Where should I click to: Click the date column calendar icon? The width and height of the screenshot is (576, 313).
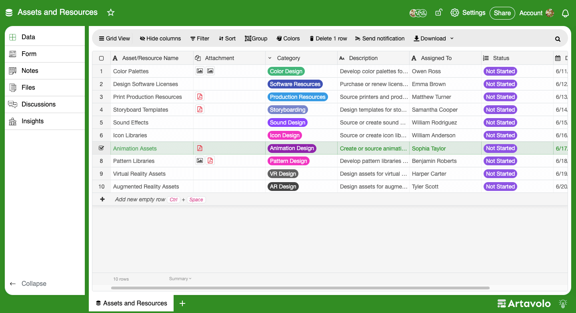tap(558, 58)
